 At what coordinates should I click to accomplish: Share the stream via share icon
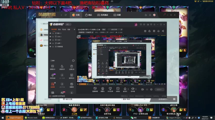pyautogui.click(x=163, y=31)
